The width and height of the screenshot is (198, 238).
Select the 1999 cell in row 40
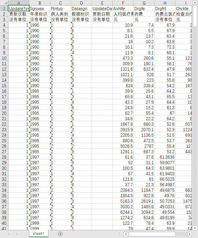click(40, 223)
